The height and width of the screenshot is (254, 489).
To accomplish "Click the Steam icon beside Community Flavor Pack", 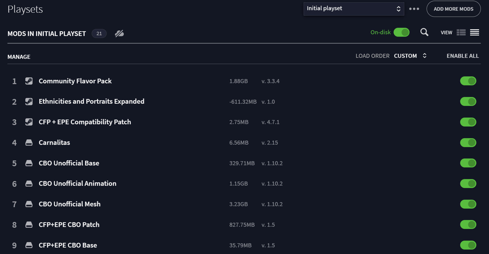I will [x=29, y=81].
